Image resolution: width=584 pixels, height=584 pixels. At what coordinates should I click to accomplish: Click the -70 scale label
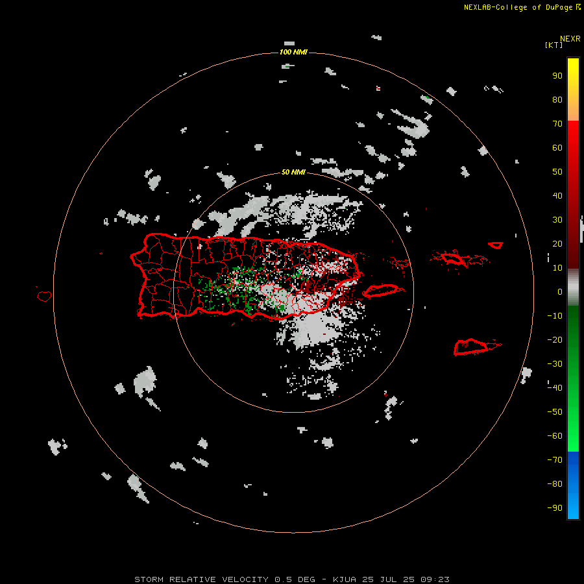tap(555, 460)
